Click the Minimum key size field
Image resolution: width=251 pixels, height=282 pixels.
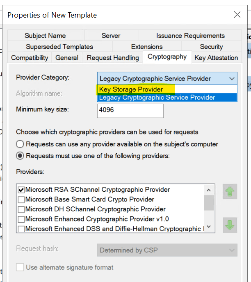tap(130, 111)
